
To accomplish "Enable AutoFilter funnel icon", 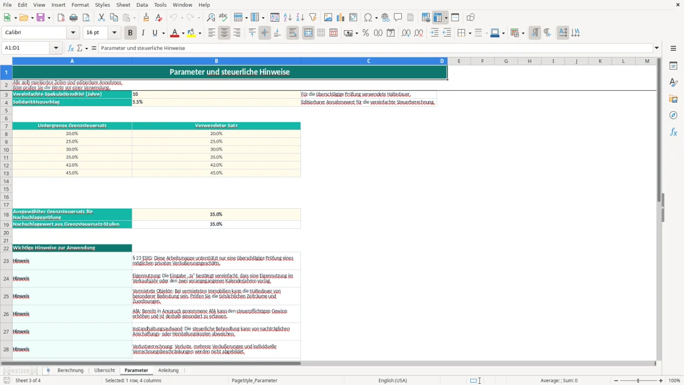I will pyautogui.click(x=313, y=18).
